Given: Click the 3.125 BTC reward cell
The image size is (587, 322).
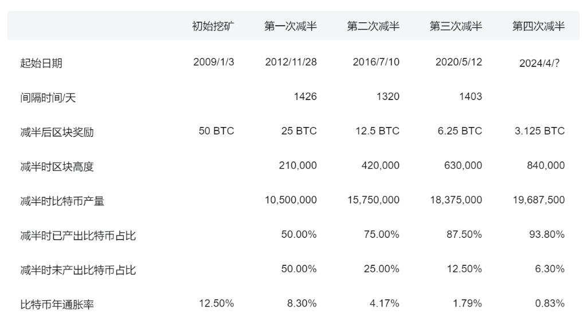Looking at the screenshot, I should 539,131.
